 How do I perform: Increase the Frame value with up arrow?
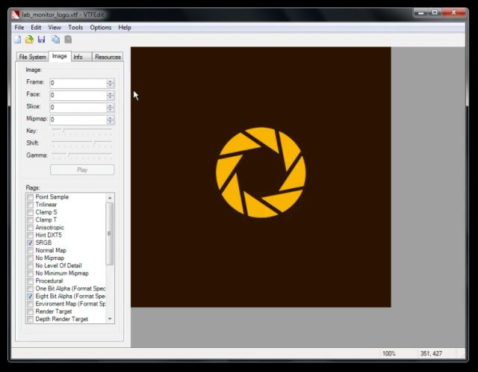(x=111, y=81)
